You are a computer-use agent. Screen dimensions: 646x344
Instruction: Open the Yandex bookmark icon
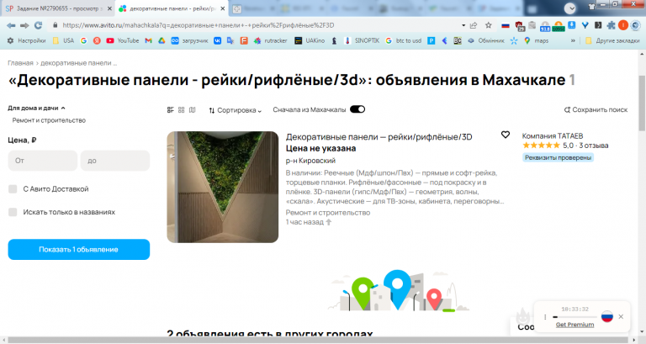click(97, 40)
